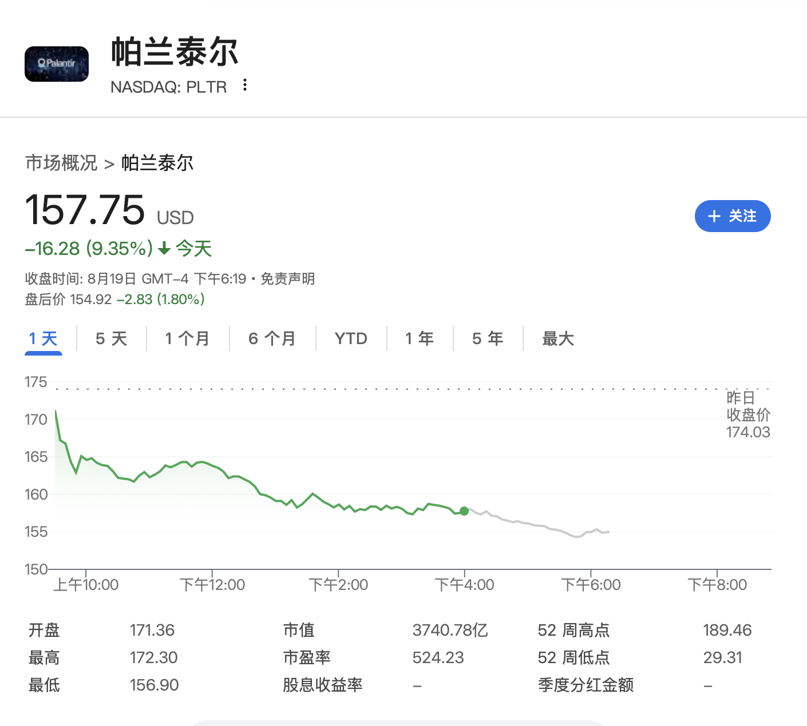
Task: Follow the stock with the 关注 button
Action: (733, 216)
